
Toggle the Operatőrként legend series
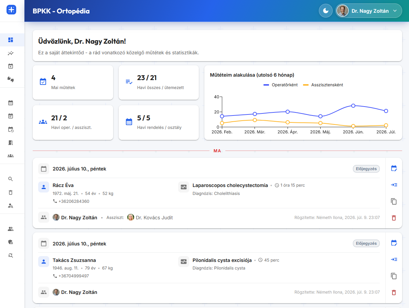point(280,85)
